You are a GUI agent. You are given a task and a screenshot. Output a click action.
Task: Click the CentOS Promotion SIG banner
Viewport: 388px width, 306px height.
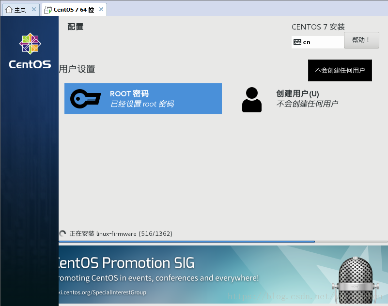[223, 275]
